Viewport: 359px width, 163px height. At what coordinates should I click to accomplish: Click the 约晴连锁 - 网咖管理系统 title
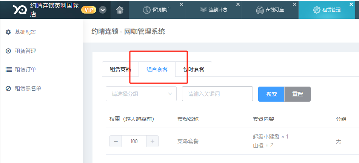click(x=128, y=32)
